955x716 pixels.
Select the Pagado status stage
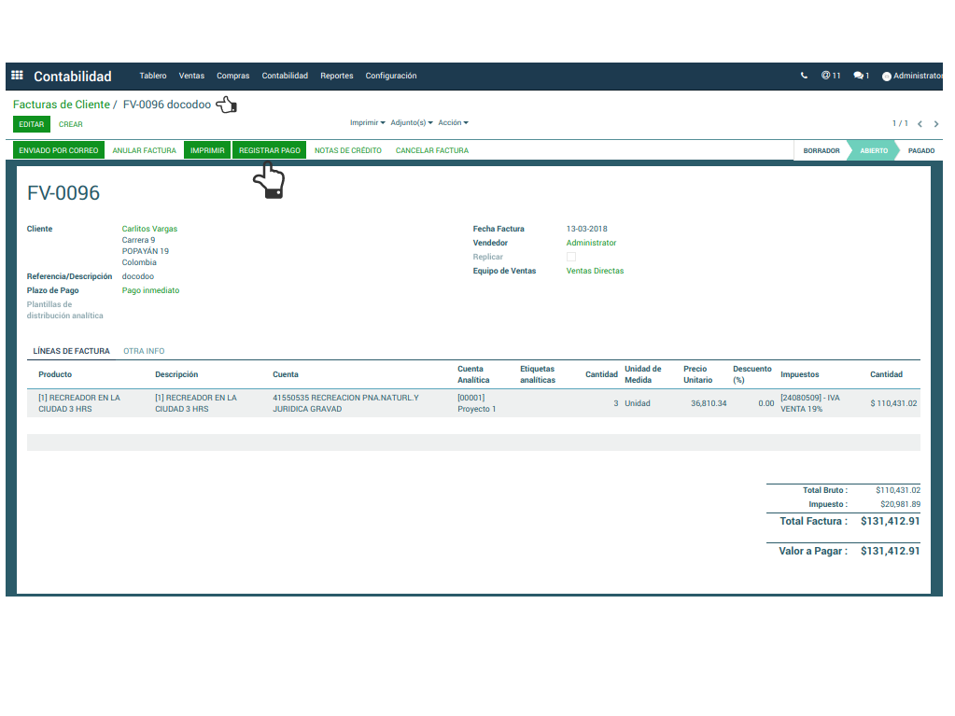tap(920, 150)
